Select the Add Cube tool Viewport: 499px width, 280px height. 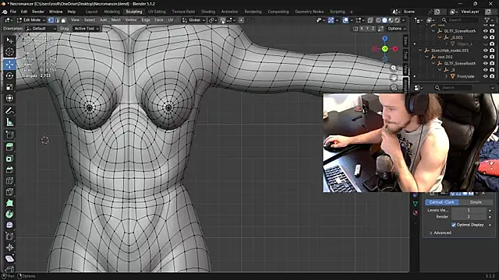10,135
